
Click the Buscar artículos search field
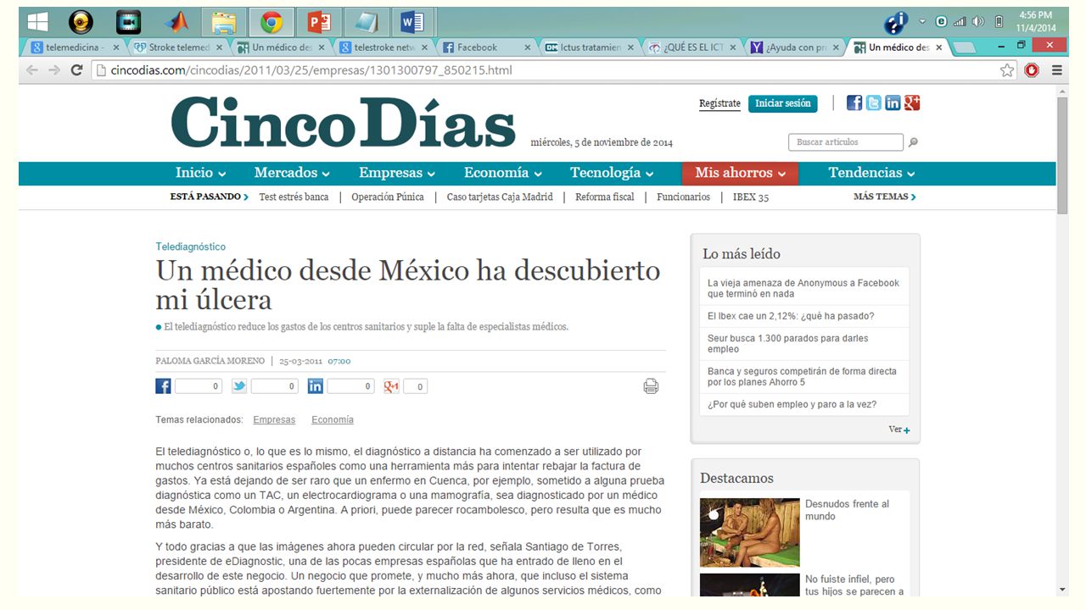pos(846,142)
